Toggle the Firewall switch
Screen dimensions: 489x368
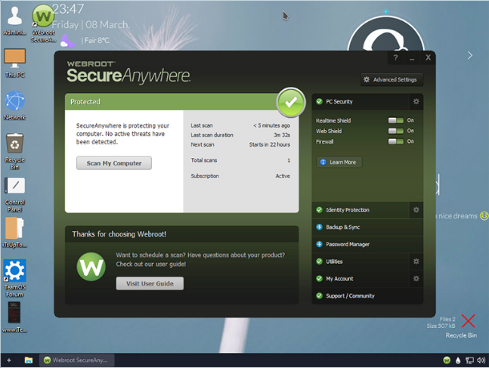tap(396, 141)
